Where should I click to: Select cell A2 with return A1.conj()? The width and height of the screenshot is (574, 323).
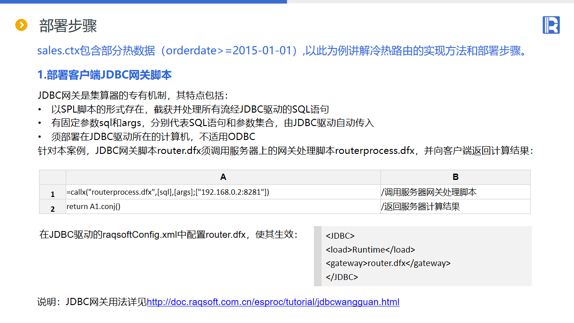pos(223,206)
